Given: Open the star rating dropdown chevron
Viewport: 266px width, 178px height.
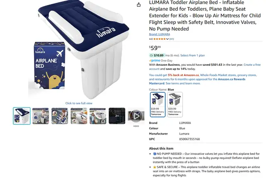Looking at the screenshot, I should coord(167,39).
